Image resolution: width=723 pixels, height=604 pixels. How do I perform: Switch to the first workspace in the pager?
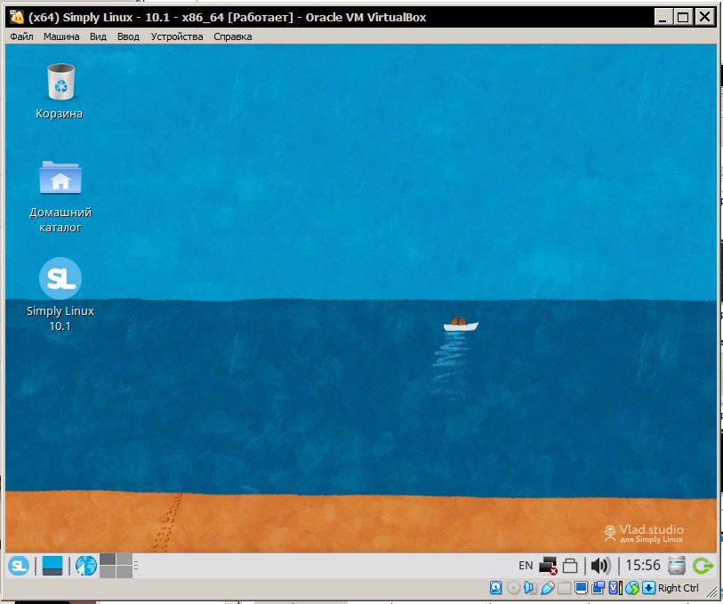click(x=108, y=560)
